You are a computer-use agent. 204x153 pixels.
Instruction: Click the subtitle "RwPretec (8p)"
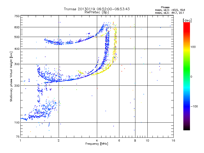pyautogui.click(x=97, y=12)
